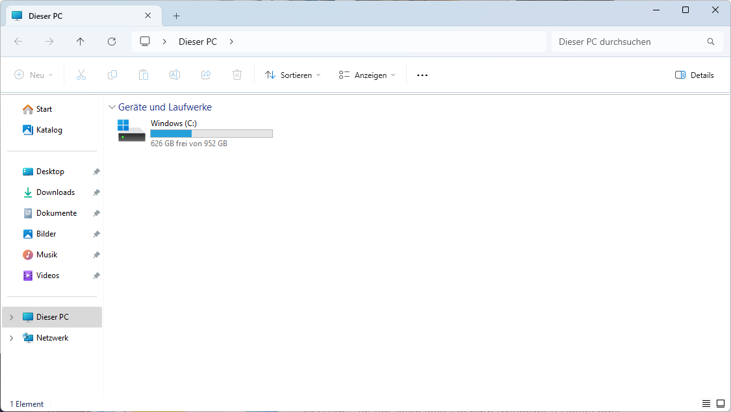Image resolution: width=731 pixels, height=412 pixels.
Task: Toggle the Details pane
Action: (x=694, y=75)
